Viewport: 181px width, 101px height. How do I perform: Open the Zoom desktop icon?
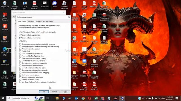(84, 62)
